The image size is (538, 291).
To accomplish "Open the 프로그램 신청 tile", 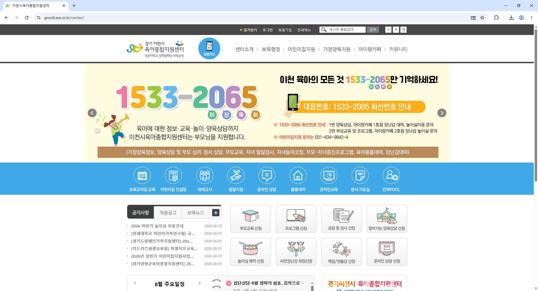I will point(296,219).
